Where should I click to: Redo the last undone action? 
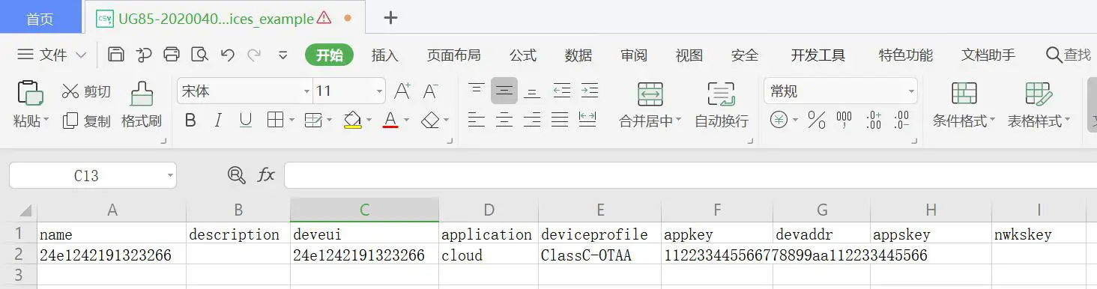point(254,55)
